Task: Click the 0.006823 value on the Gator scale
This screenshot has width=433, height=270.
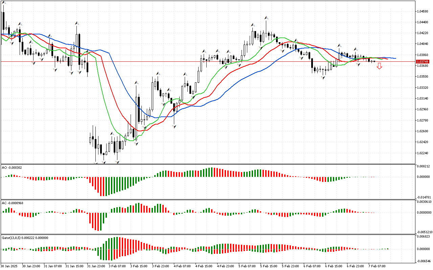Action: click(424, 237)
